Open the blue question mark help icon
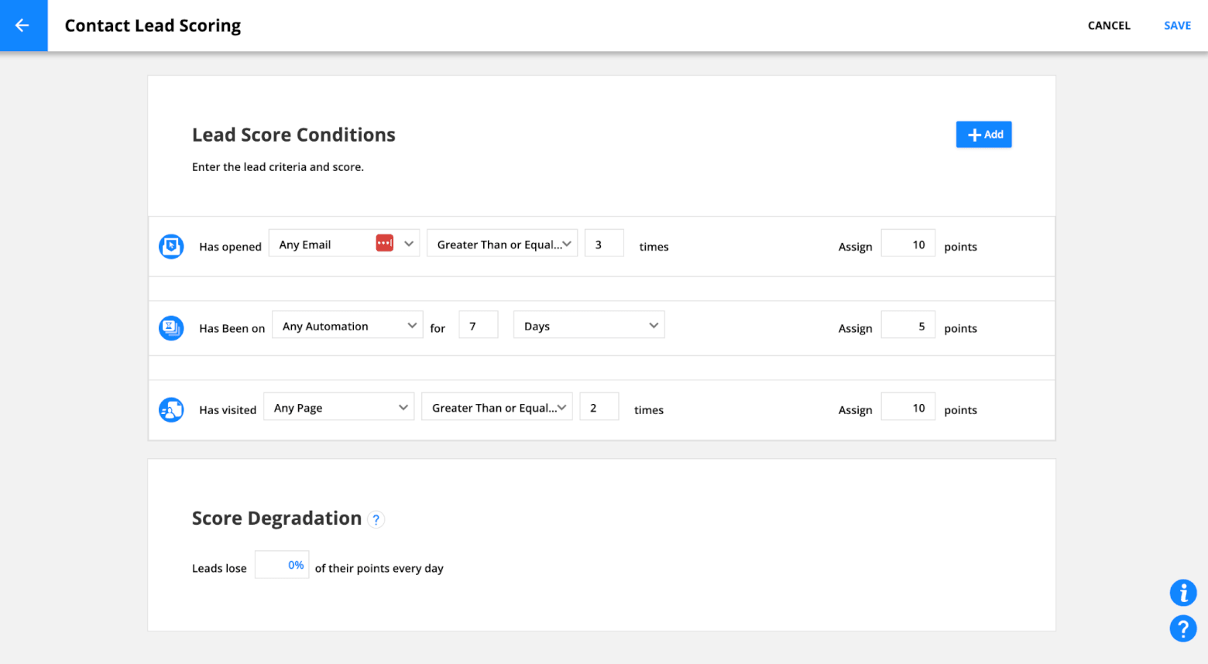The image size is (1208, 664). [1182, 628]
